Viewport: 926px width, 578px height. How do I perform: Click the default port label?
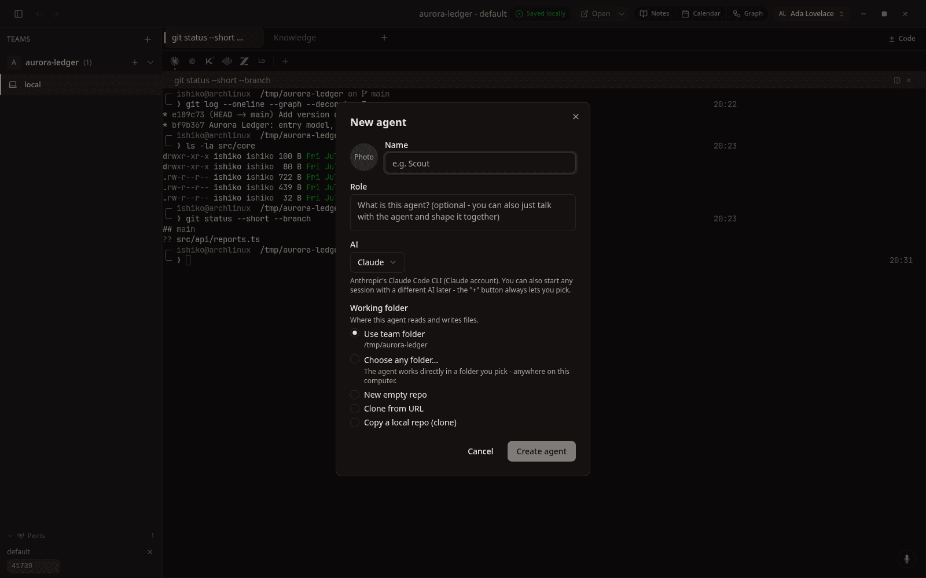click(x=19, y=552)
